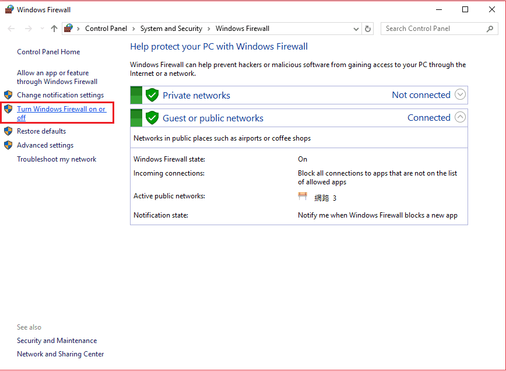The image size is (506, 371).
Task: Click shield icon beside Change notification settings
Action: (x=8, y=95)
